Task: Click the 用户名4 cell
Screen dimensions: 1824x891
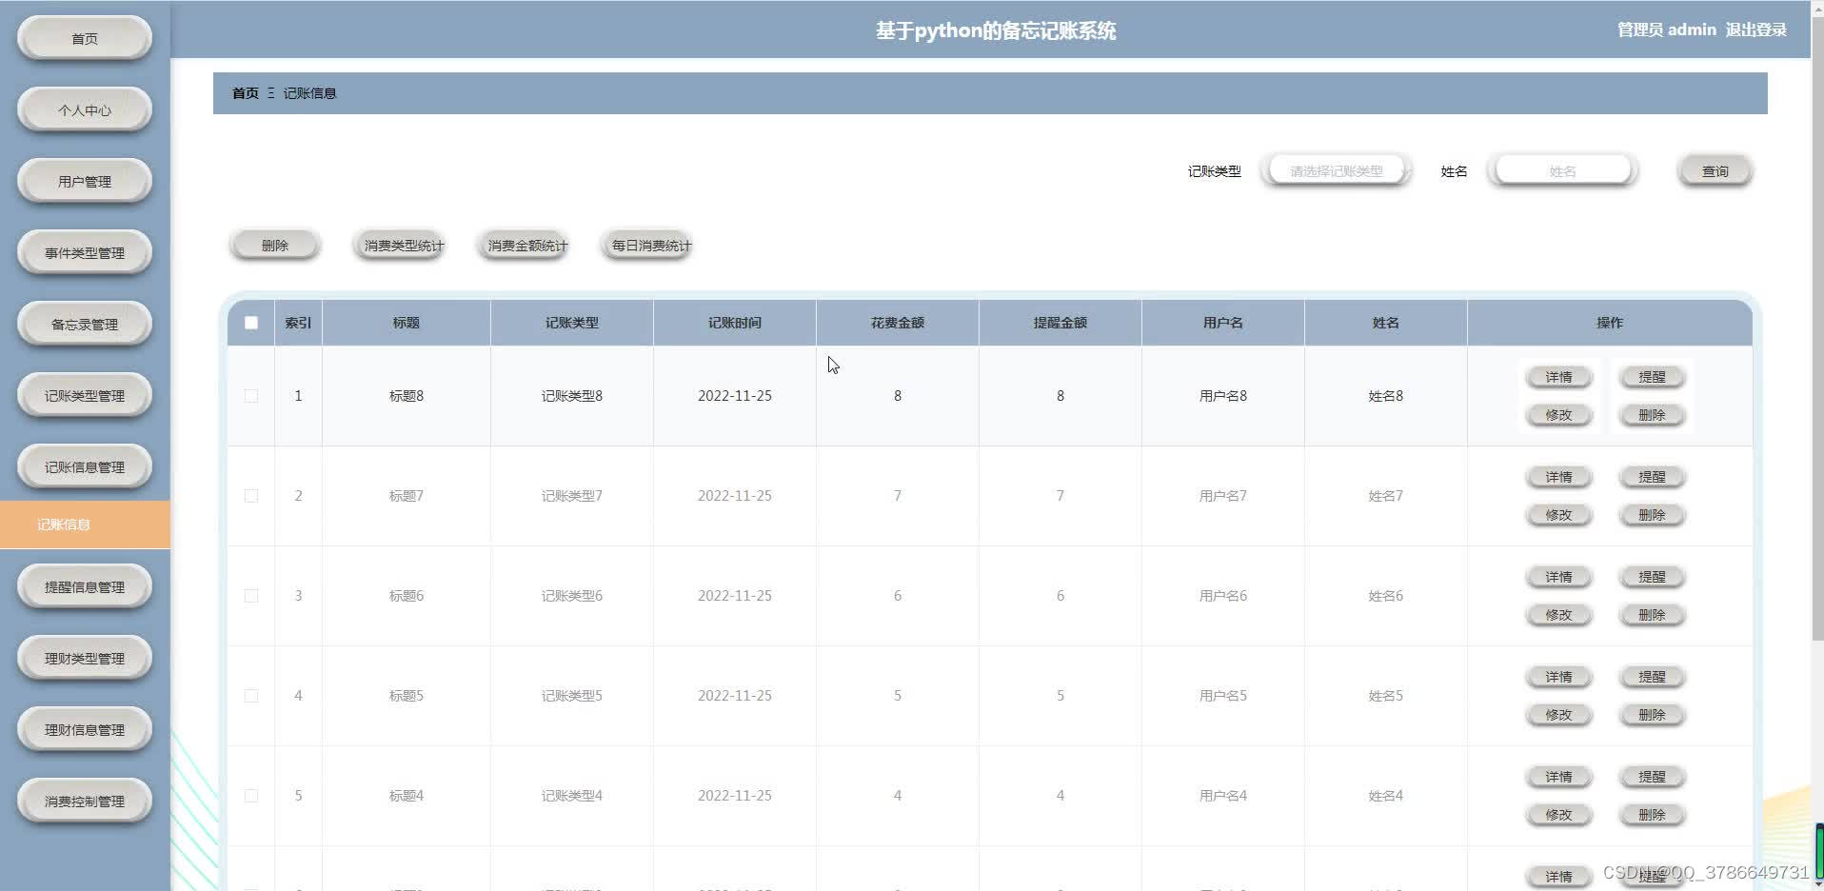Action: tap(1223, 796)
